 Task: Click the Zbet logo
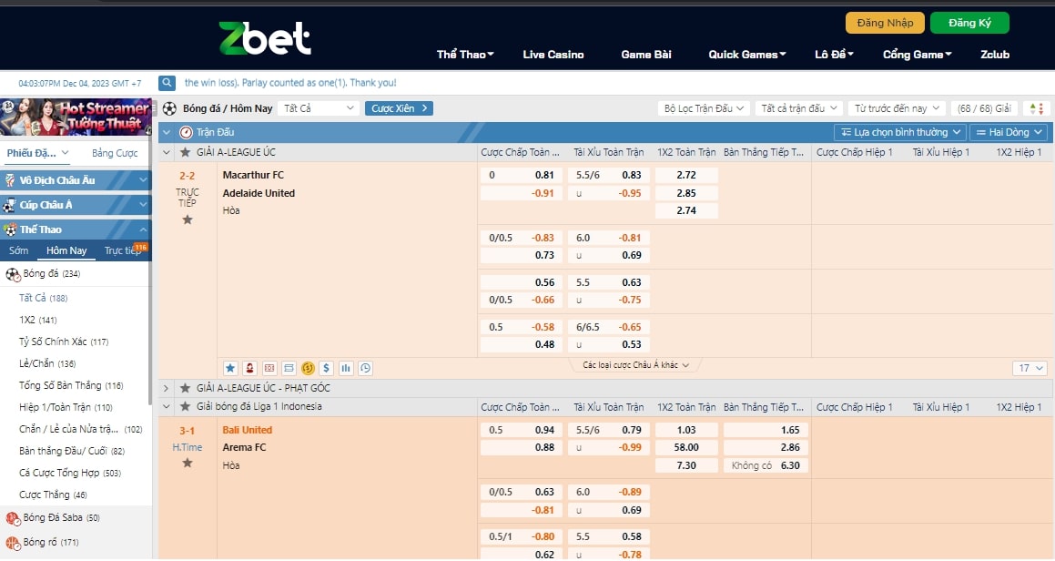265,38
